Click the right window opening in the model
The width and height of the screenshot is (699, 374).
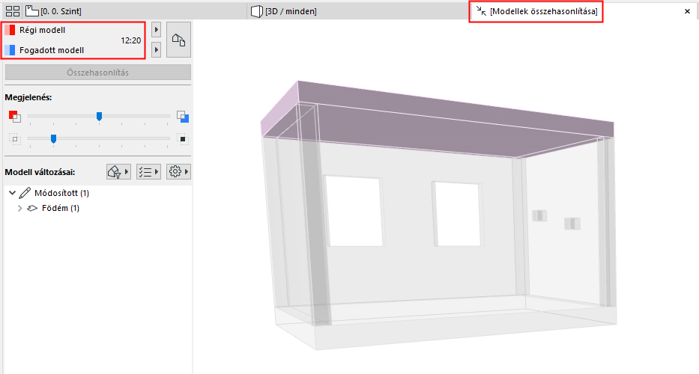click(x=458, y=214)
